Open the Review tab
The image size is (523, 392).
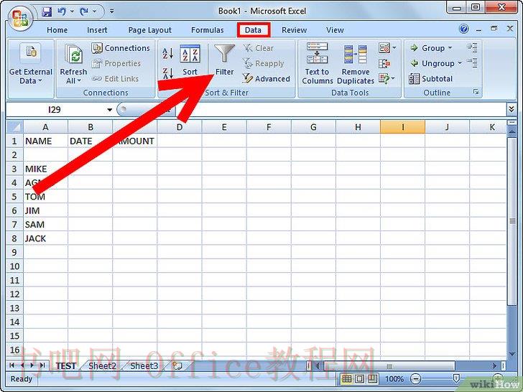(x=294, y=30)
